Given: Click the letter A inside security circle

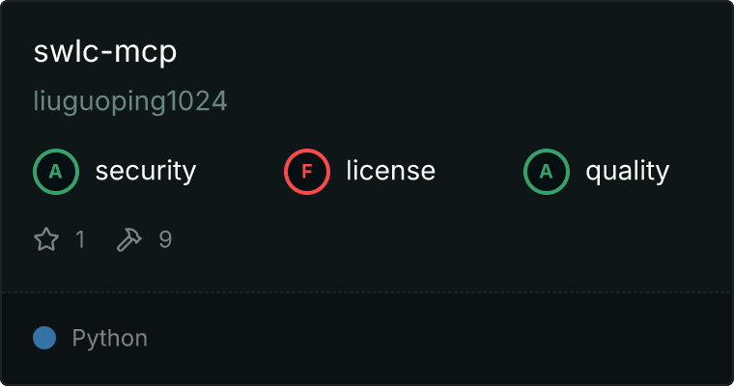Looking at the screenshot, I should coord(56,172).
